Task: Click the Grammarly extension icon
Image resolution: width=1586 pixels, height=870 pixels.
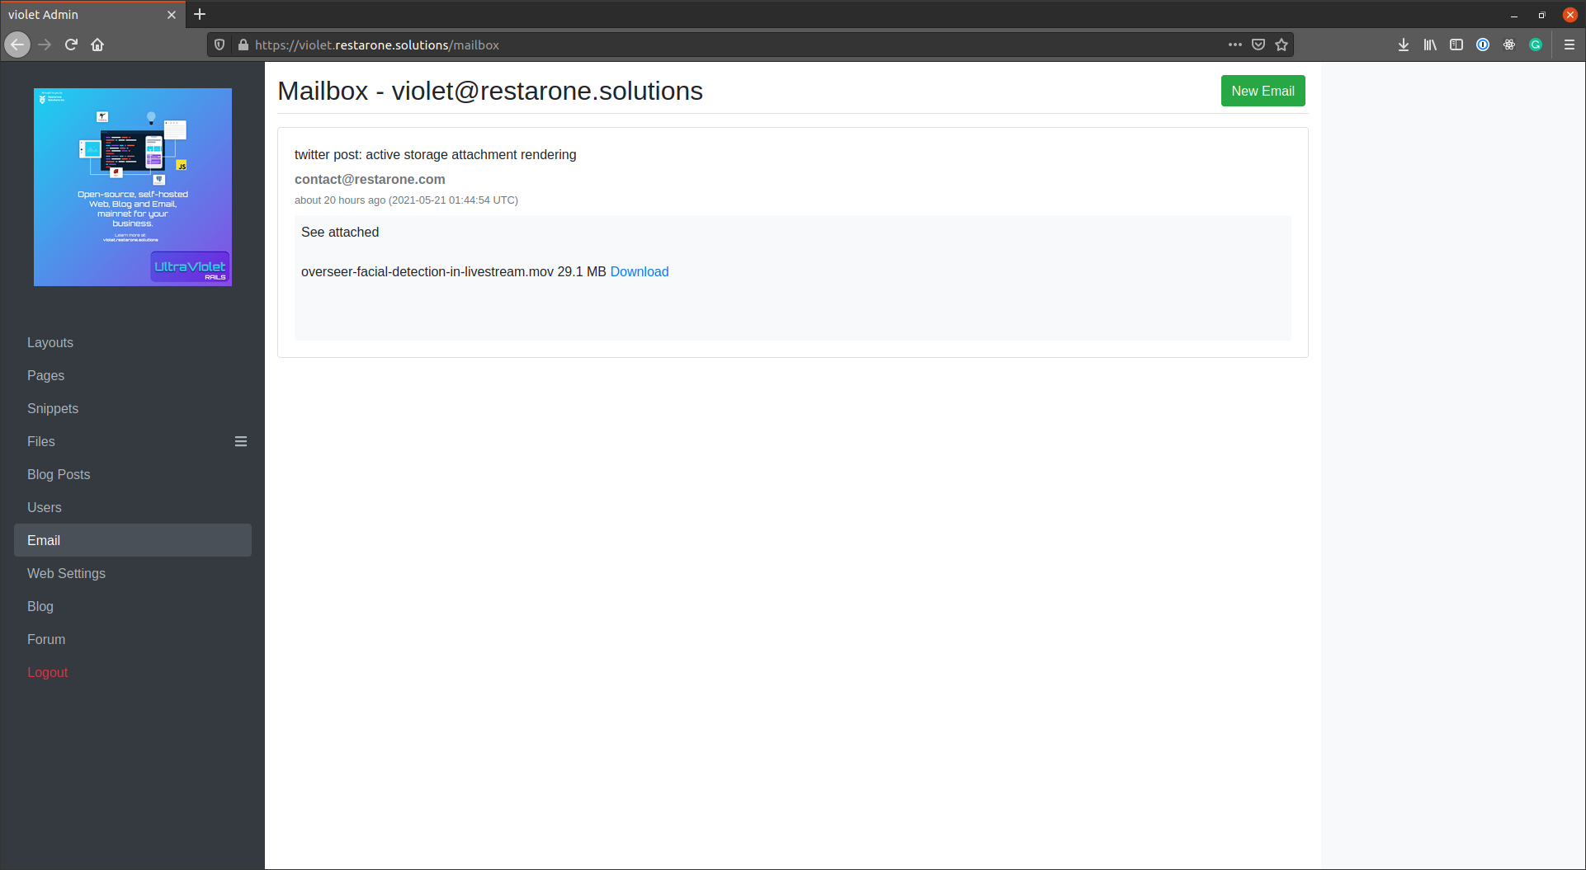Action: point(1536,45)
